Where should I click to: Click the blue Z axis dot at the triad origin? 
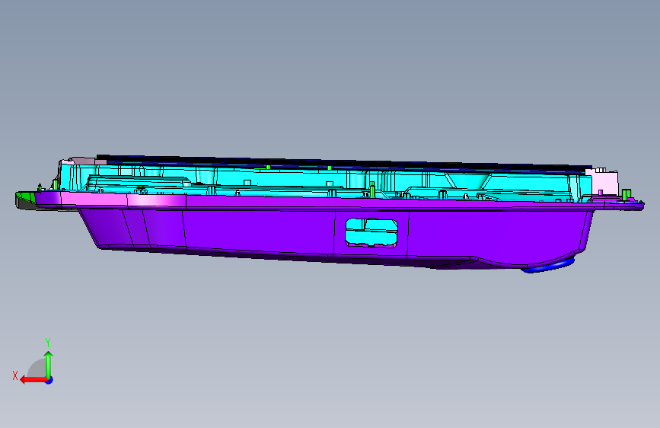click(49, 381)
